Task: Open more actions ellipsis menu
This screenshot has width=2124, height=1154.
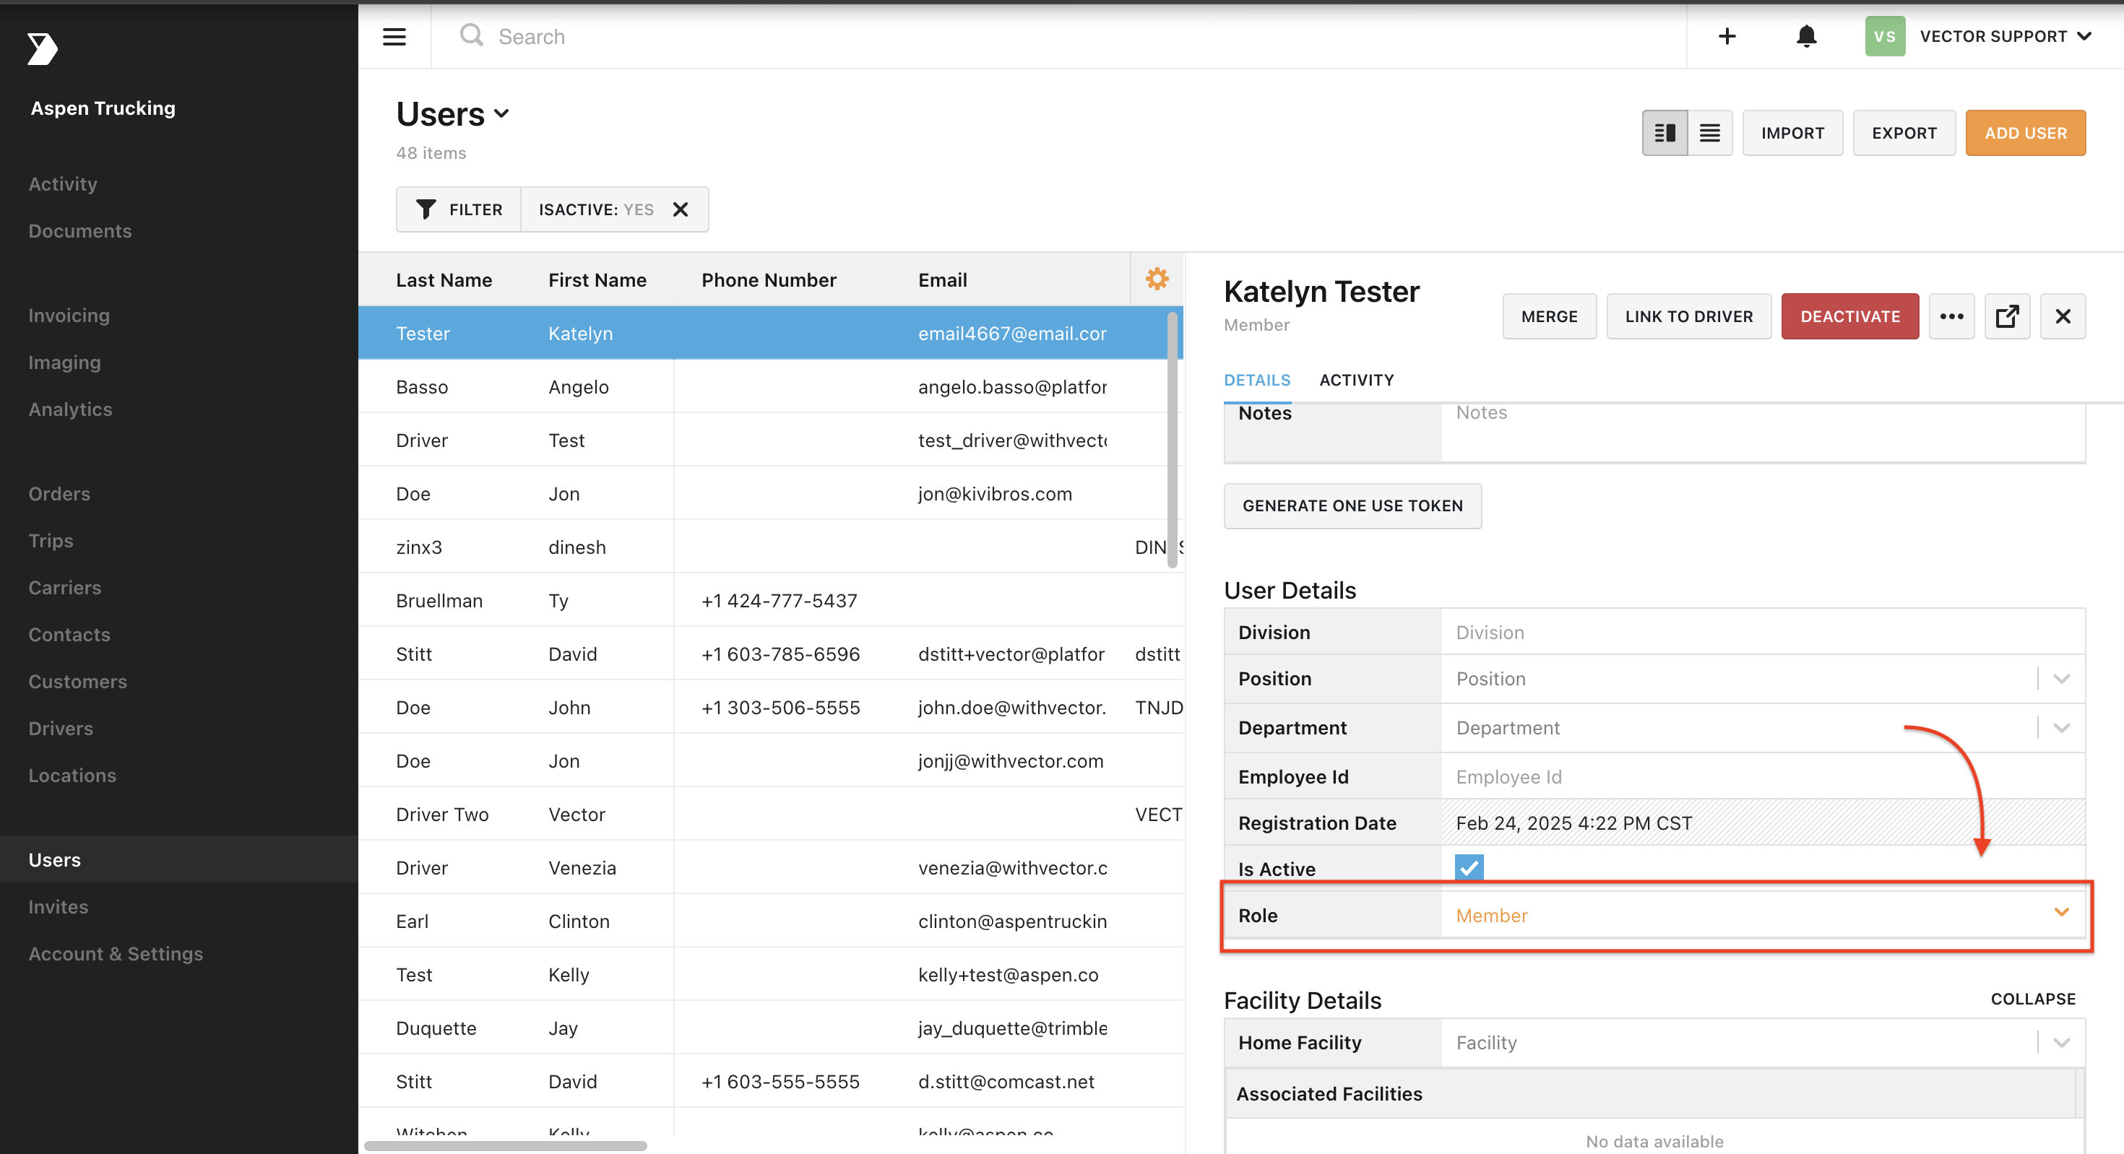Action: (x=1951, y=316)
